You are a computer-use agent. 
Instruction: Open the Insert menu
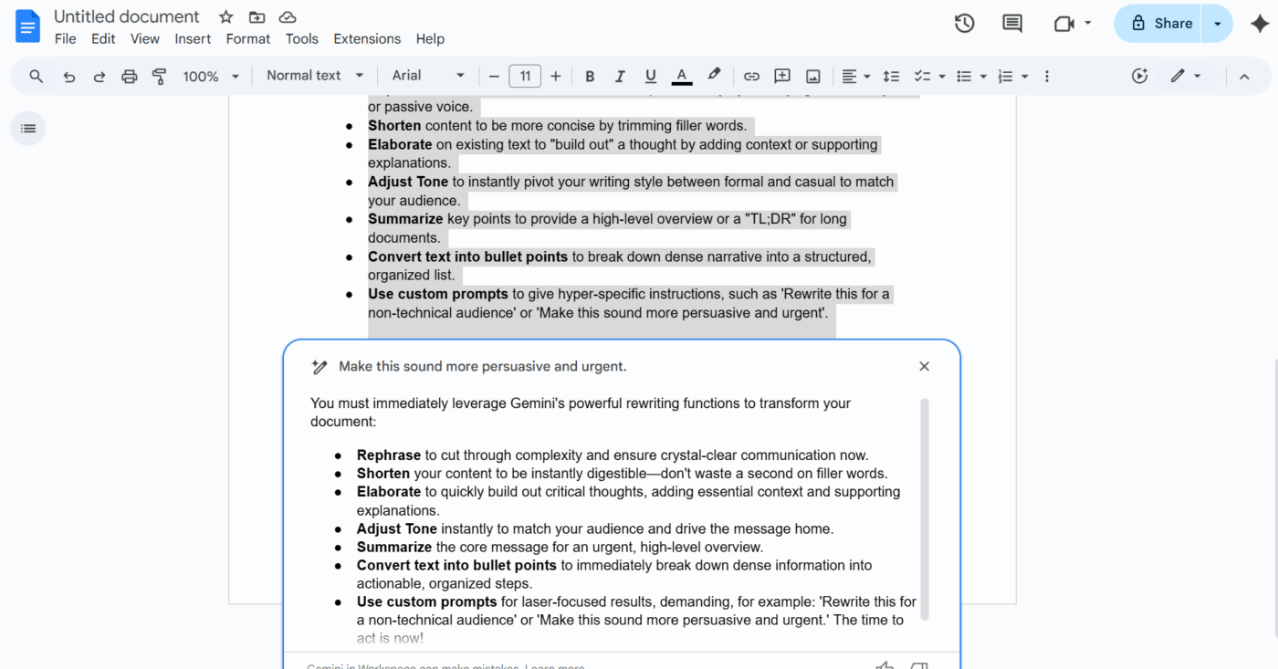193,38
